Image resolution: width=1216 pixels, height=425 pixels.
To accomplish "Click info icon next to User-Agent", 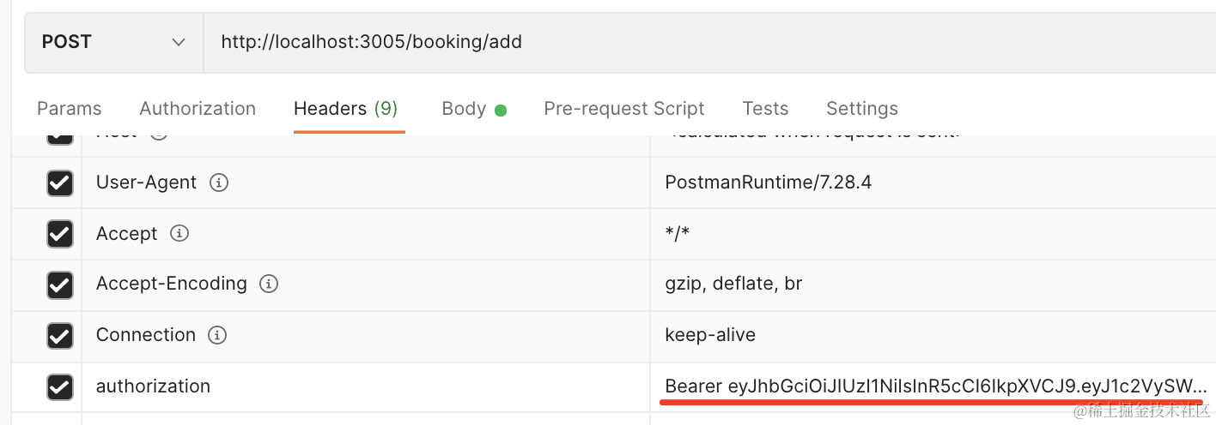I will tap(219, 183).
